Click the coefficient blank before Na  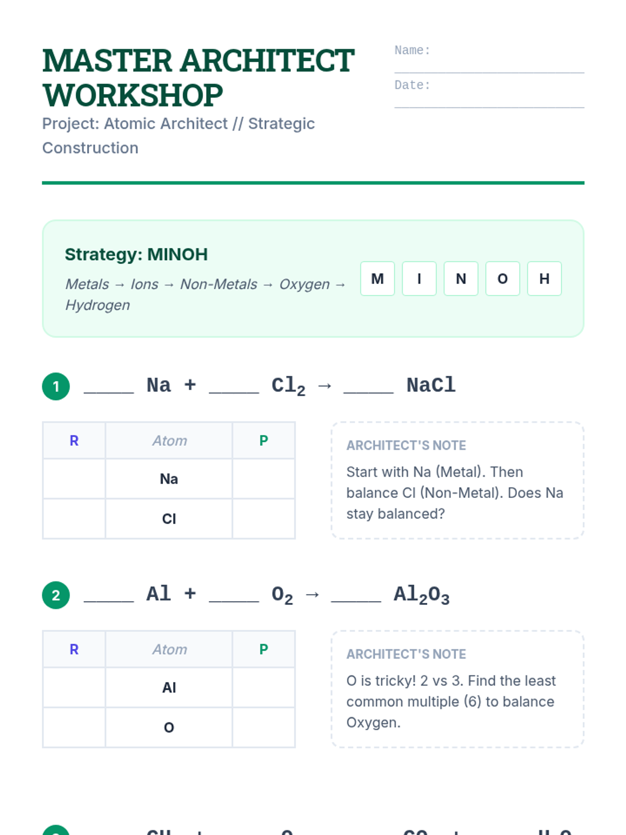[x=109, y=386]
